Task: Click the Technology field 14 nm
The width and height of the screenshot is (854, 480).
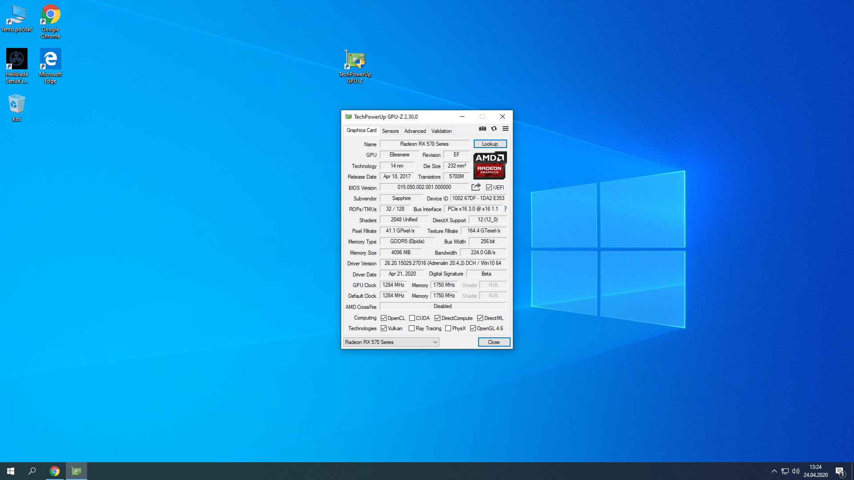Action: point(397,166)
